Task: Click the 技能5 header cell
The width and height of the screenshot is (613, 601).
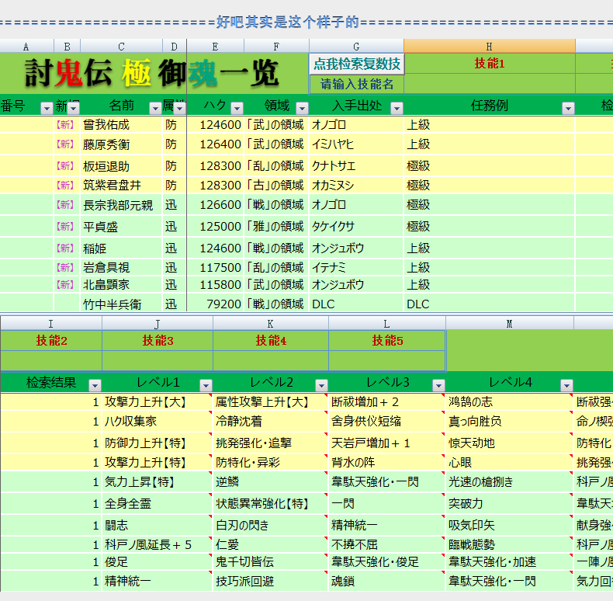Action: (387, 340)
